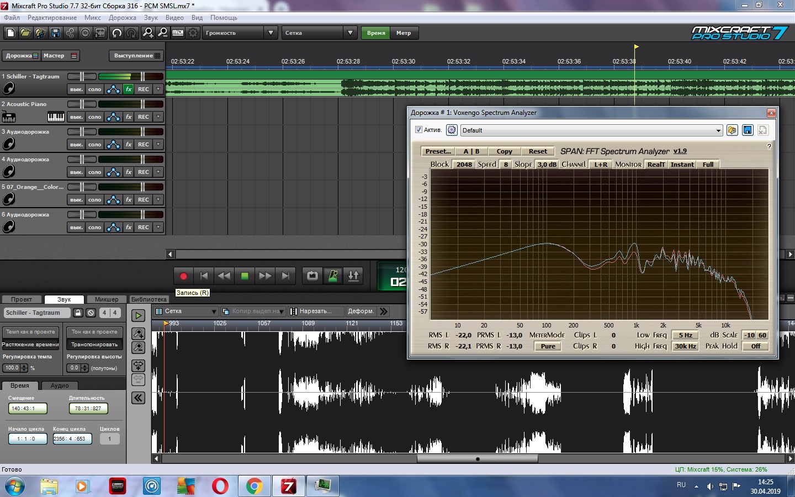Click the acoustic piano instrument icon on track 2

[9, 117]
